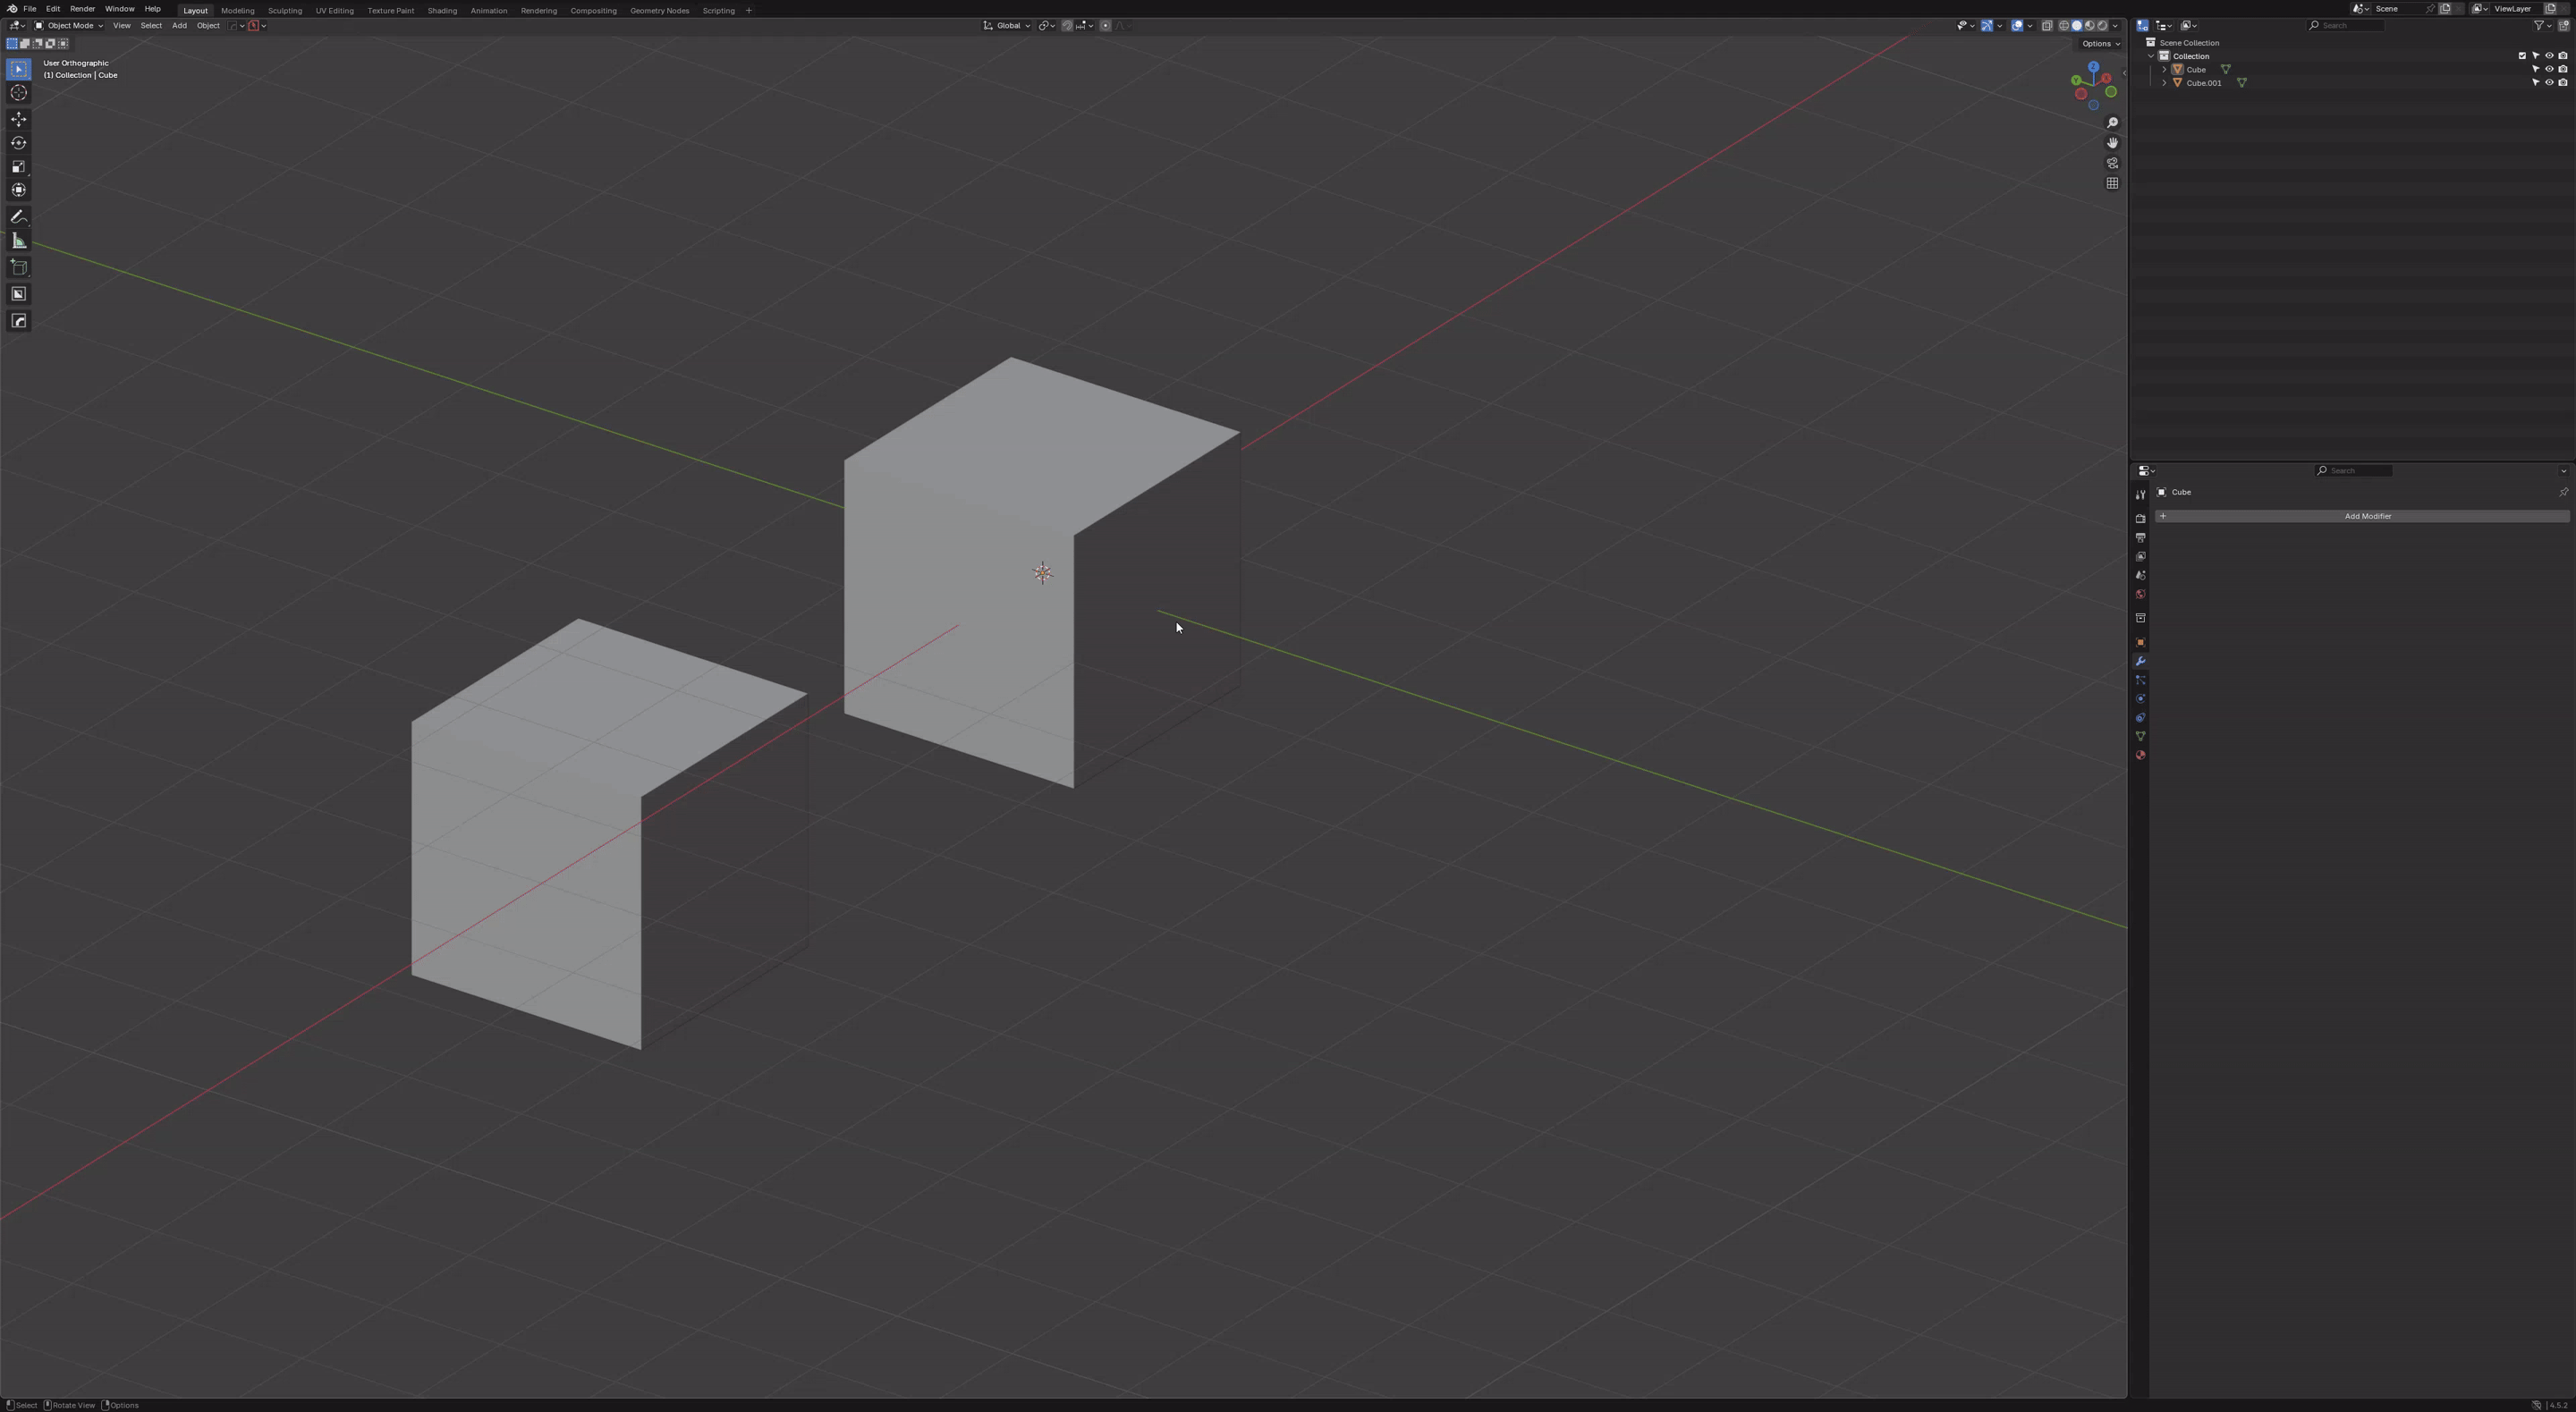Collapse the Collection tree node
This screenshot has height=1412, width=2576.
(x=2151, y=56)
